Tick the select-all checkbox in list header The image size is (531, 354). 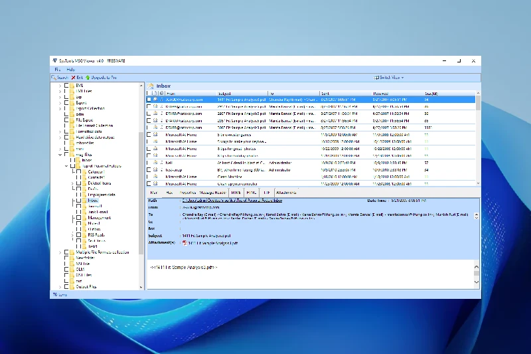click(x=149, y=93)
